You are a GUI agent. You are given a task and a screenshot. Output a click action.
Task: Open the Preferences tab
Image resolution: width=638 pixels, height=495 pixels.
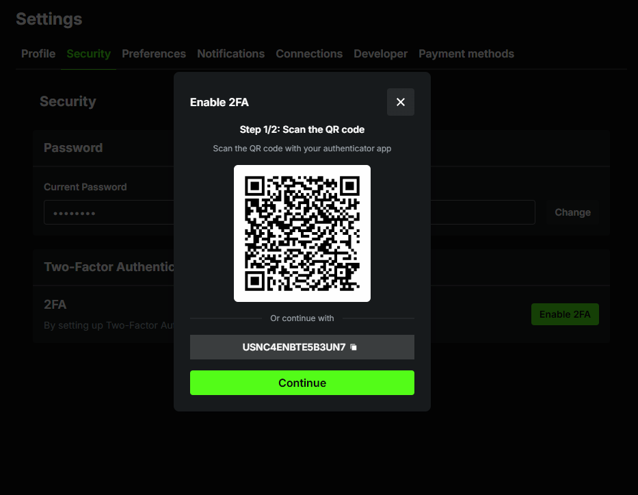pos(154,54)
